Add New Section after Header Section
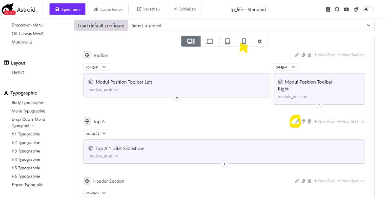This screenshot has width=390, height=198. pos(350,181)
